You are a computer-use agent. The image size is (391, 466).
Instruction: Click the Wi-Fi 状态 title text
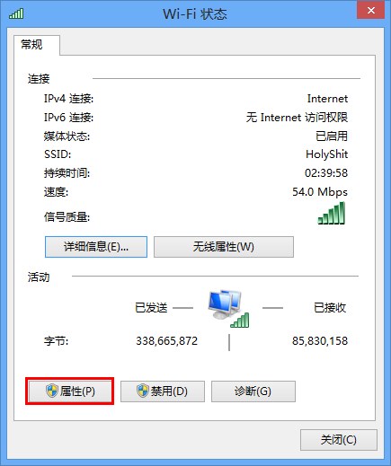pyautogui.click(x=195, y=14)
